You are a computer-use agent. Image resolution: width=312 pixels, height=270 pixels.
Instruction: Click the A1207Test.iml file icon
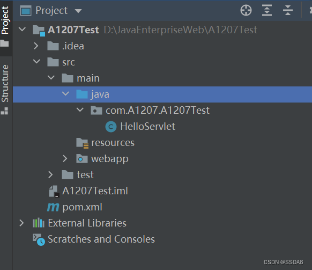tap(54, 191)
